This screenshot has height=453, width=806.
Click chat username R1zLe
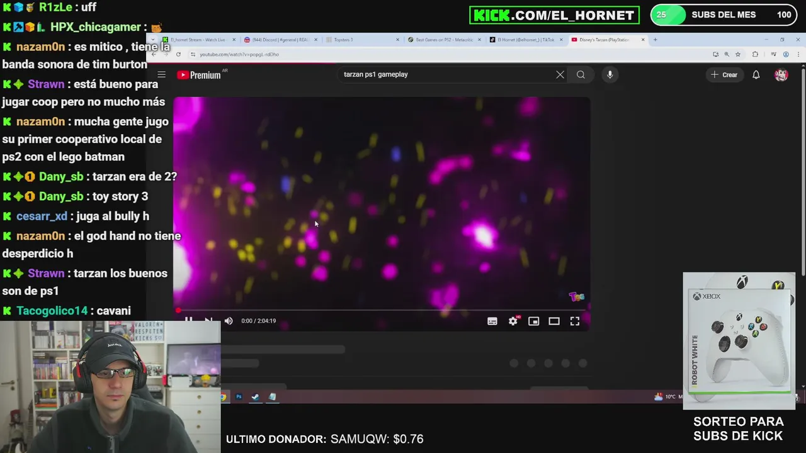click(x=55, y=7)
